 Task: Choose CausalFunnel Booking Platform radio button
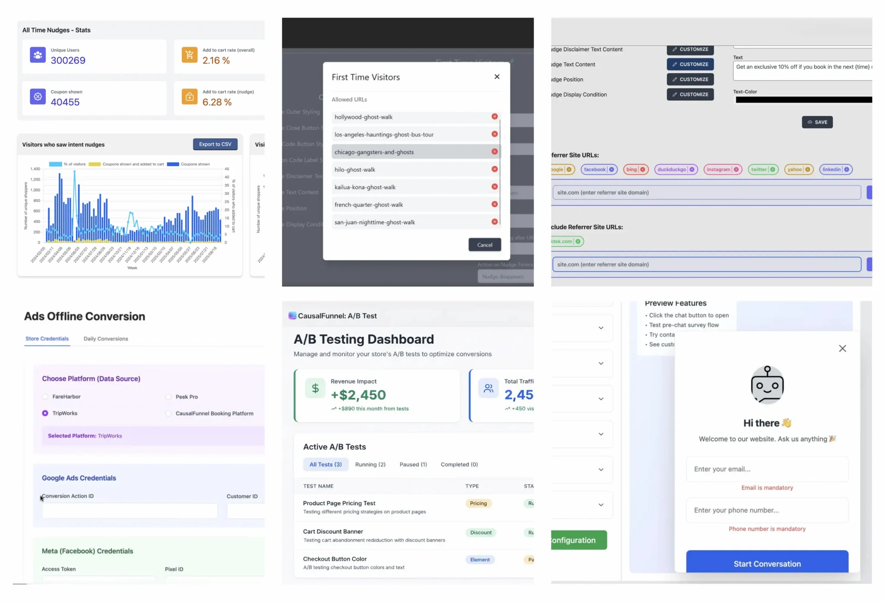coord(168,413)
